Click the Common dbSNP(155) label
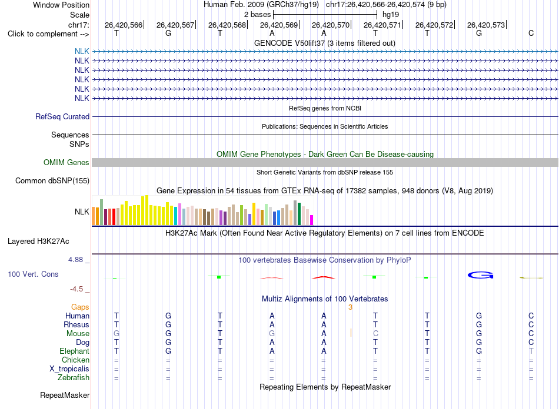The image size is (559, 409). tap(52, 180)
